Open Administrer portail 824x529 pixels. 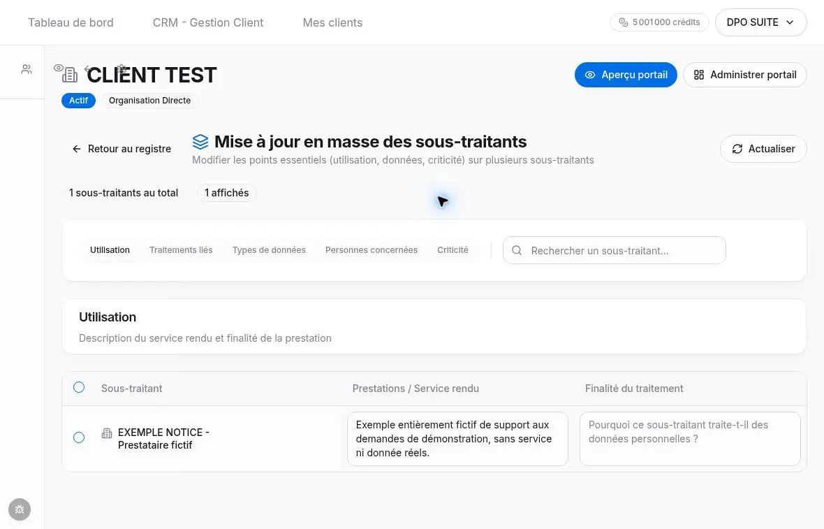pyautogui.click(x=744, y=75)
